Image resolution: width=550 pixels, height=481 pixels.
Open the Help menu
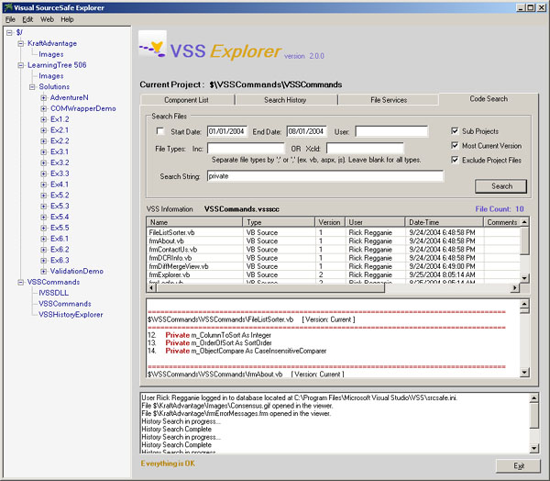67,19
